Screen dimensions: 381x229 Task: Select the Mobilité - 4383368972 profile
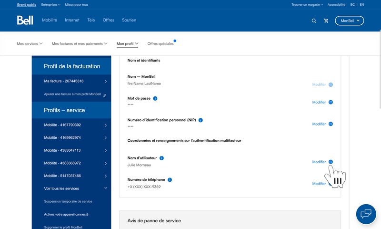(x=62, y=163)
